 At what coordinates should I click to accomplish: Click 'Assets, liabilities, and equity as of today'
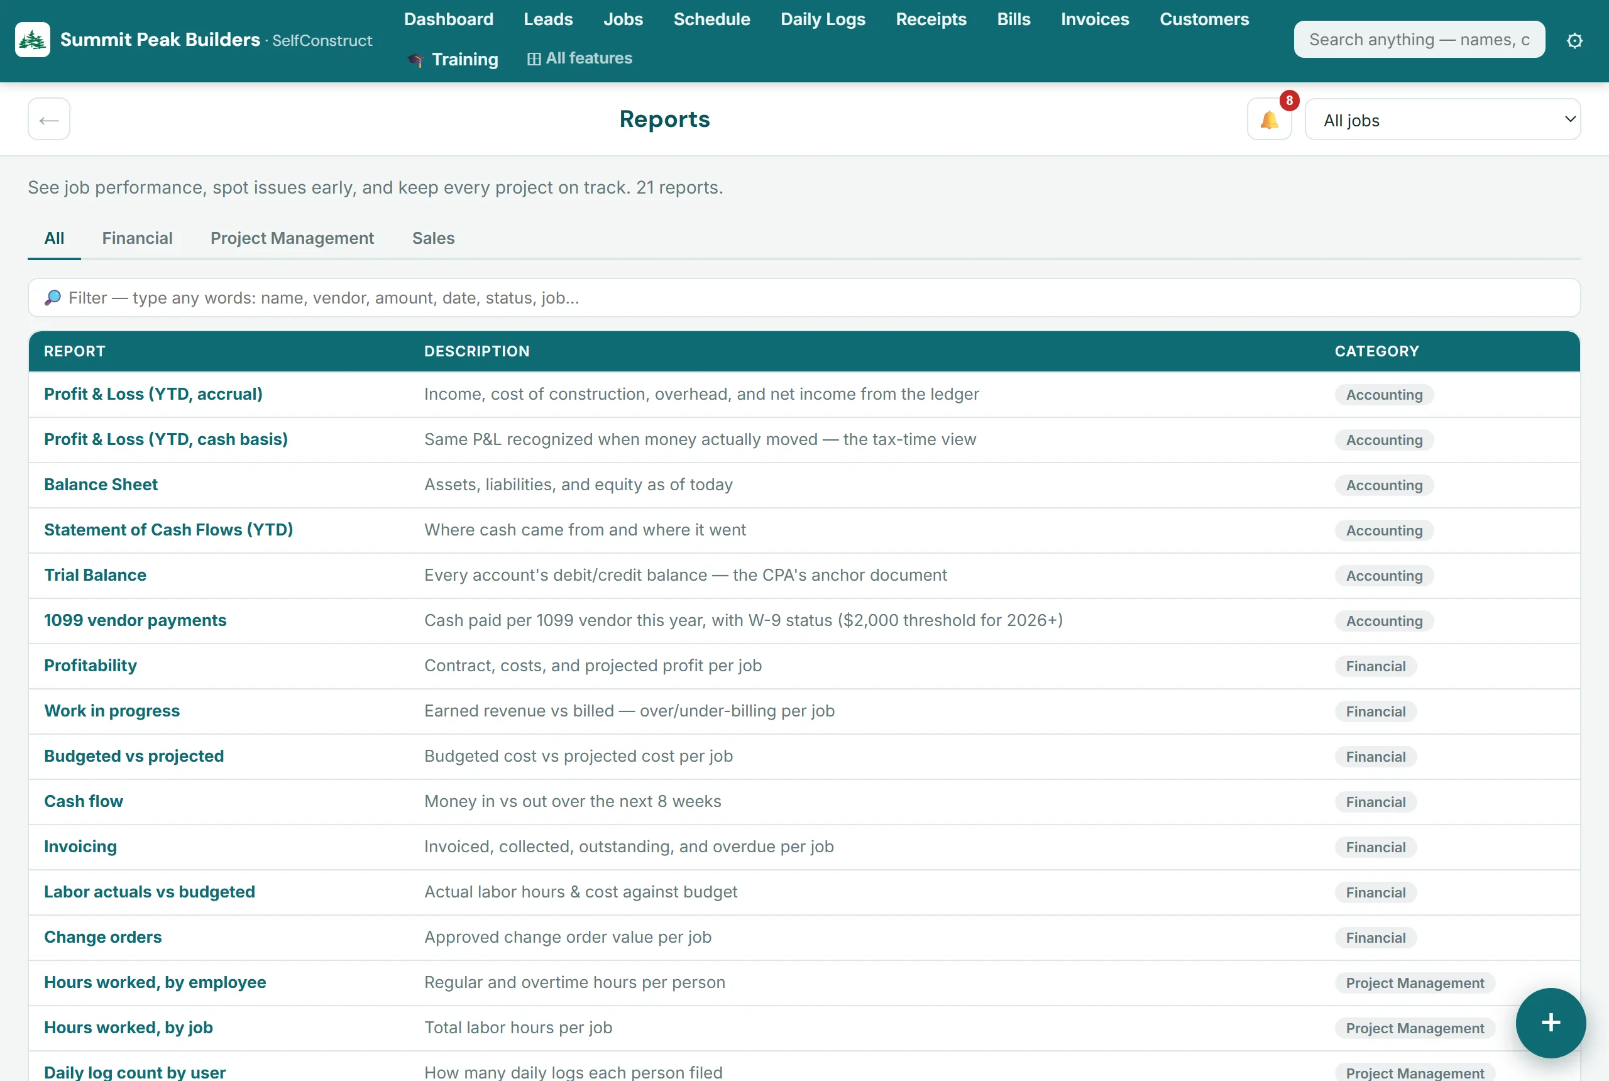tap(578, 485)
